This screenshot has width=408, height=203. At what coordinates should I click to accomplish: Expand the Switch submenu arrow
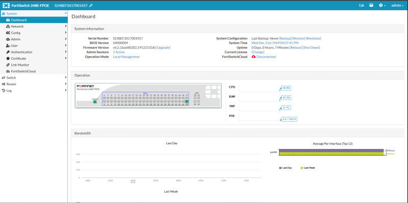point(66,78)
